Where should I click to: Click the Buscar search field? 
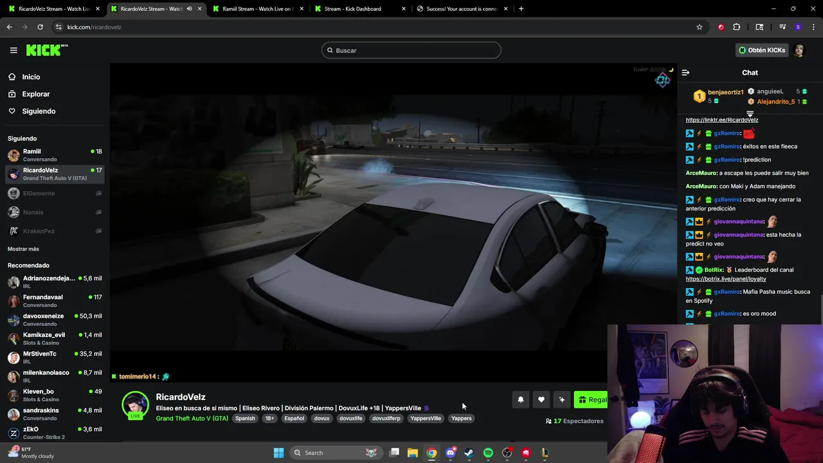pos(411,50)
